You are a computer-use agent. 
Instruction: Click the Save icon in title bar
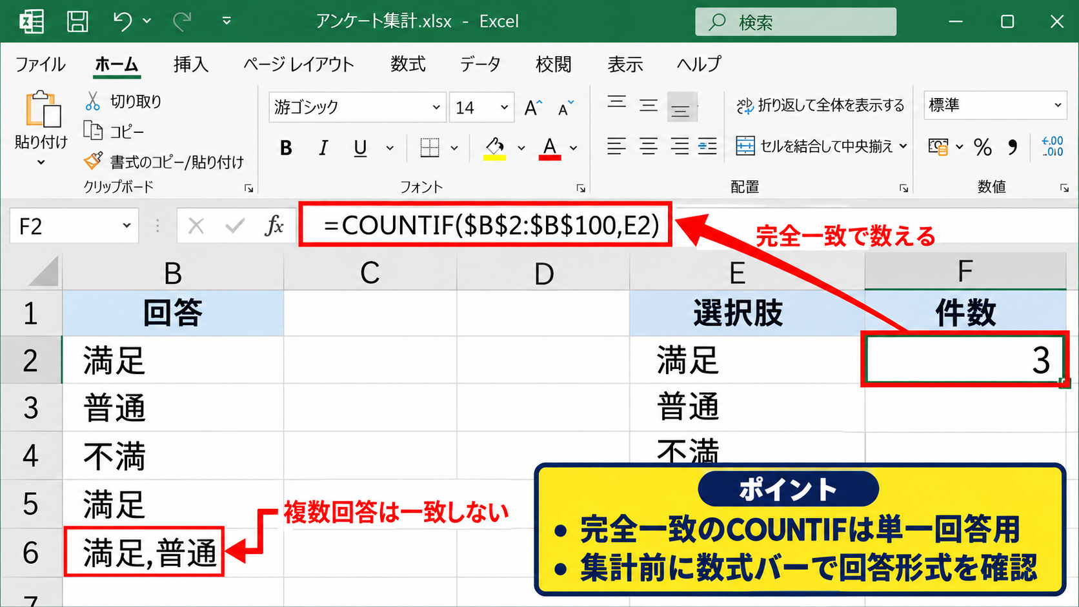(77, 21)
